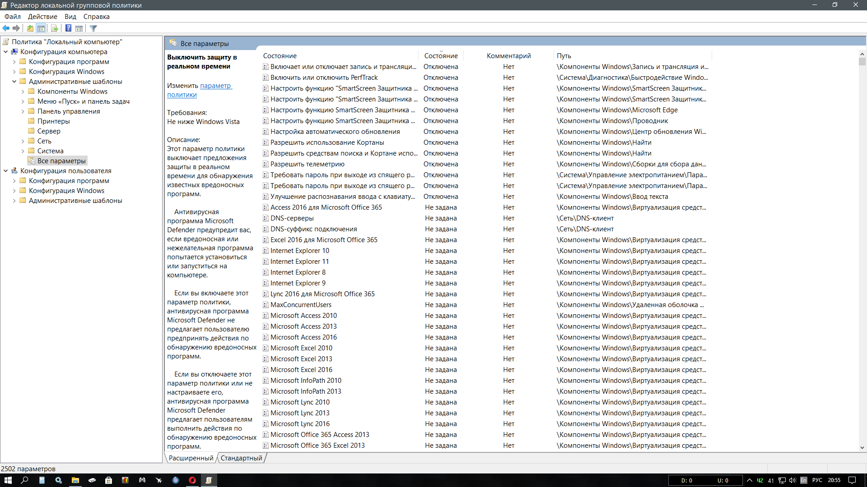Click the Up one level folder icon
The height and width of the screenshot is (487, 867).
[x=30, y=28]
